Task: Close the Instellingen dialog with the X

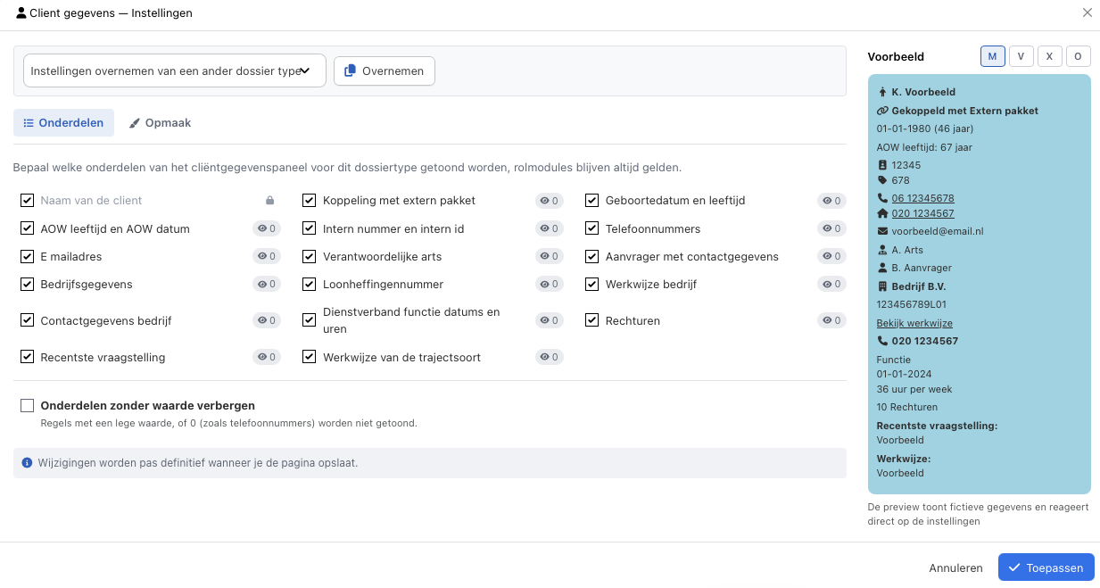Action: tap(1087, 13)
